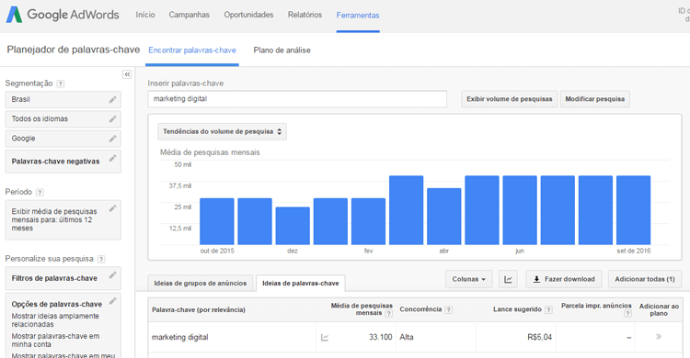Viewport: 690px width, 358px height.
Task: Click Mostrar ideias amplamente relacionadas text
Action: click(55, 320)
